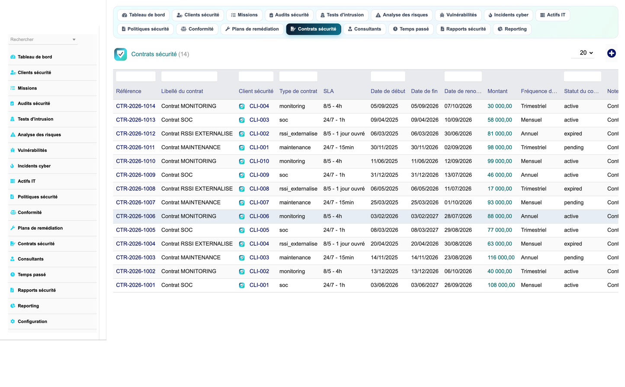Sort by SLA column header
Image resolution: width=625 pixels, height=387 pixels.
(329, 91)
